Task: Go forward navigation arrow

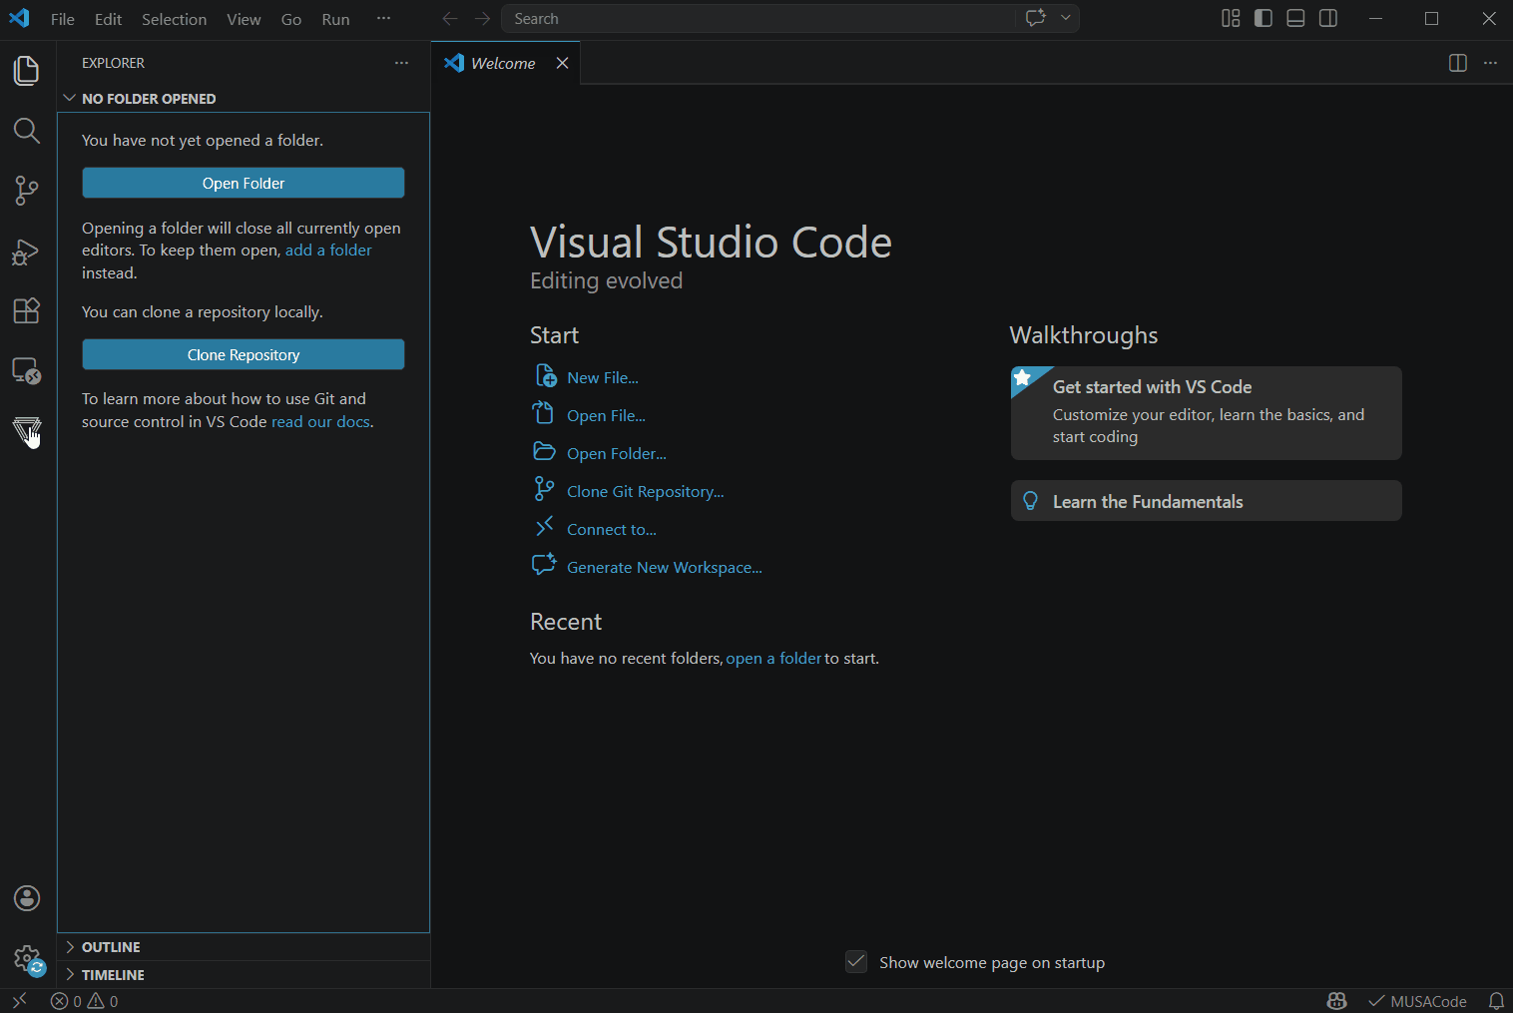Action: (483, 18)
